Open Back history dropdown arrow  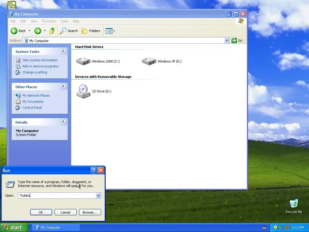tap(29, 31)
